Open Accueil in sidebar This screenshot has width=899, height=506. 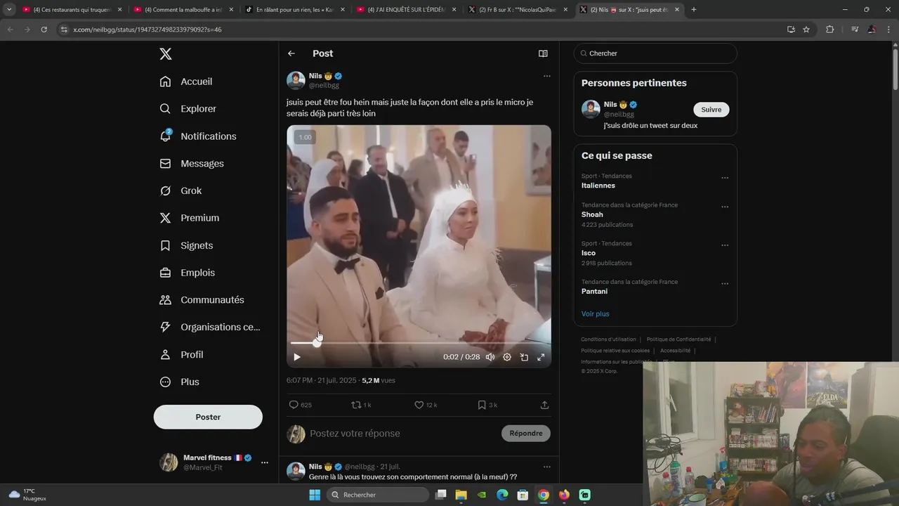click(x=186, y=82)
